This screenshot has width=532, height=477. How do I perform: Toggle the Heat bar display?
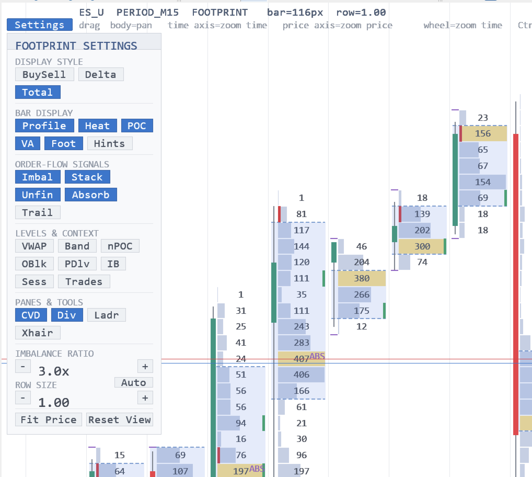click(97, 126)
